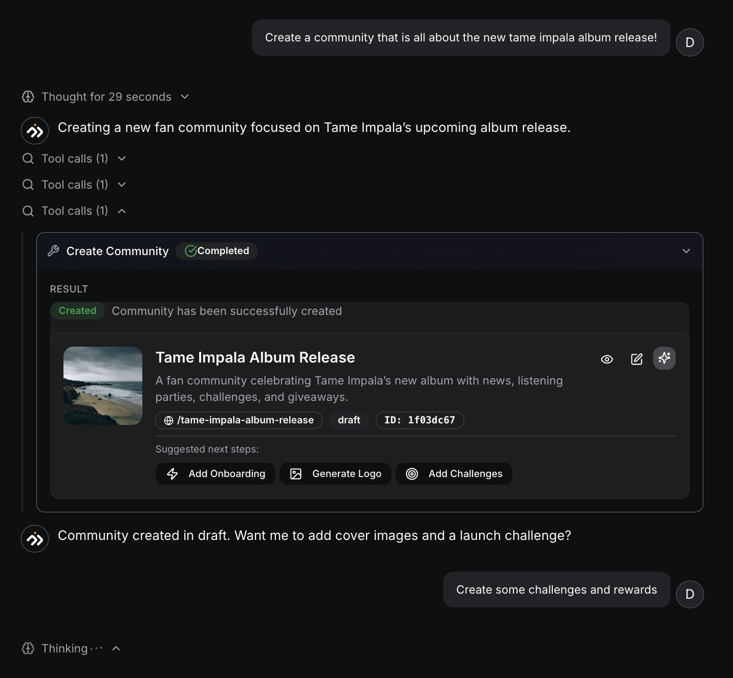Click the magnifier icon of the third Tool calls row
Screen dimensions: 733x678
[x=28, y=211]
